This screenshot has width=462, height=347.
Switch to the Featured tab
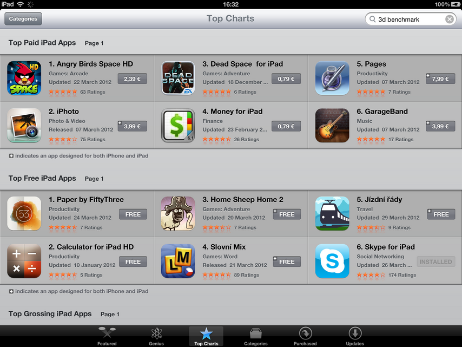click(x=107, y=336)
